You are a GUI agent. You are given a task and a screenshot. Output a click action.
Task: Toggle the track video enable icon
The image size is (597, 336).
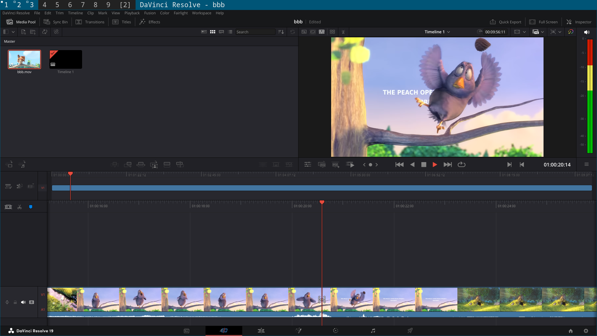[x=32, y=302]
